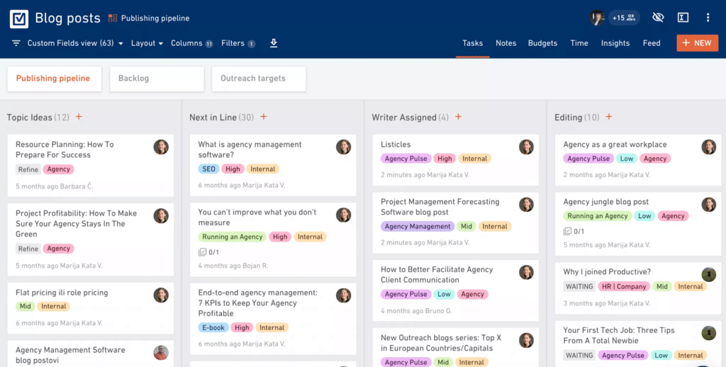Screen dimensions: 726x367
Task: Switch to the Budgets tab
Action: pyautogui.click(x=542, y=43)
